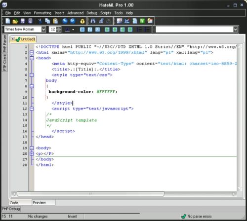The image size is (247, 221).
Task: Cut selection with scissors icon
Action: (40, 21)
